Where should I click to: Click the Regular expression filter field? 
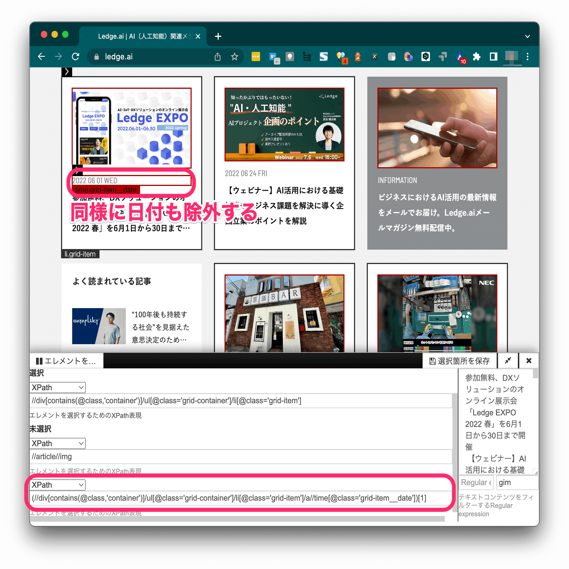(476, 483)
